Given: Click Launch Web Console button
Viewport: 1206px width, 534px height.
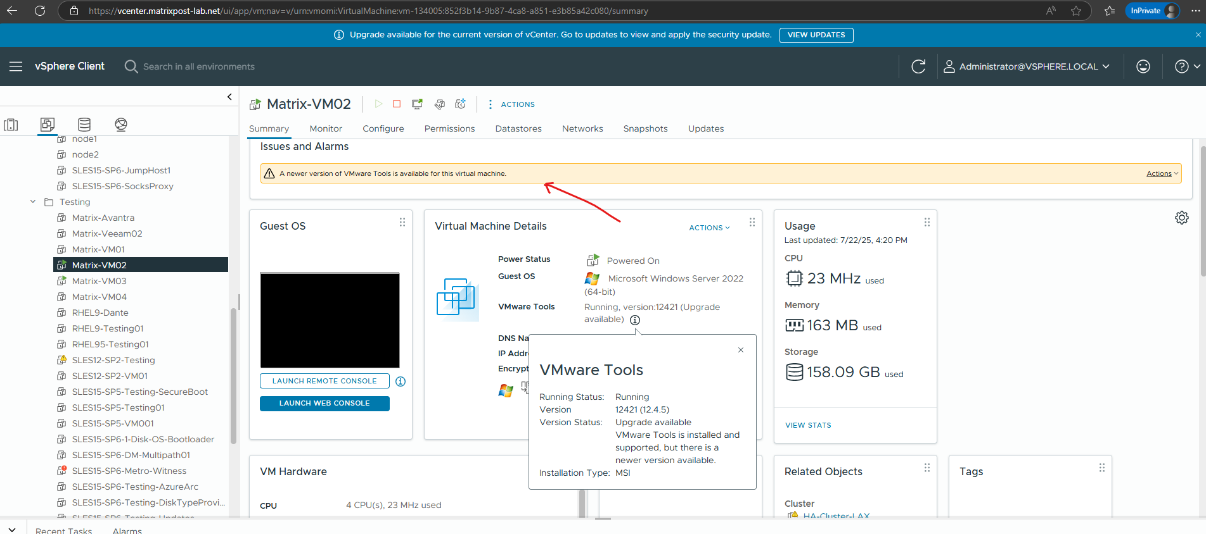Looking at the screenshot, I should (x=324, y=403).
